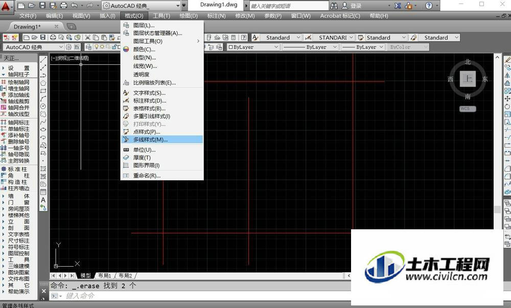The image size is (511, 308).
Task: Click the Exchange X icon in title bar
Action: coord(398,6)
